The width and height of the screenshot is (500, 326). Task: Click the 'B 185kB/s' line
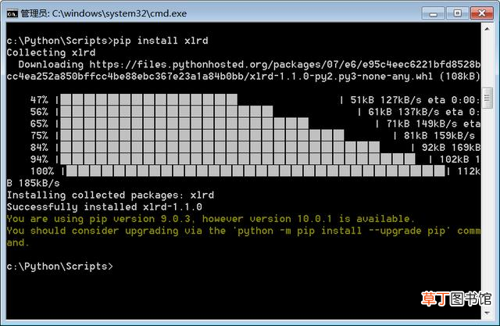33,184
